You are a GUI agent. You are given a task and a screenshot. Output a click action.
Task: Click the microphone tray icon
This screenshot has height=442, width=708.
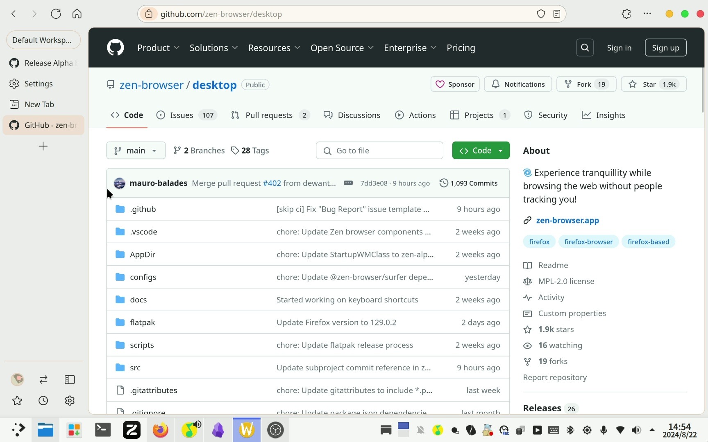(x=604, y=430)
